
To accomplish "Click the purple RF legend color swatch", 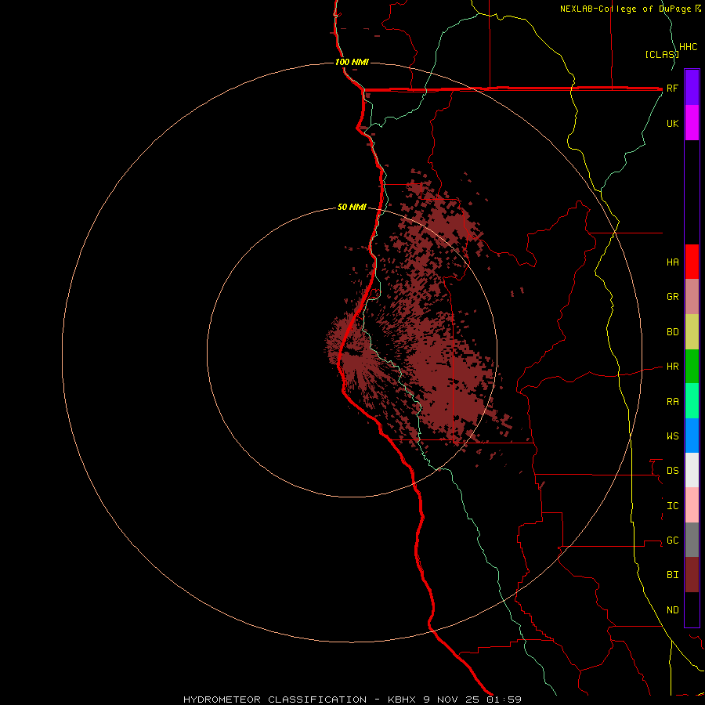I will 692,88.
